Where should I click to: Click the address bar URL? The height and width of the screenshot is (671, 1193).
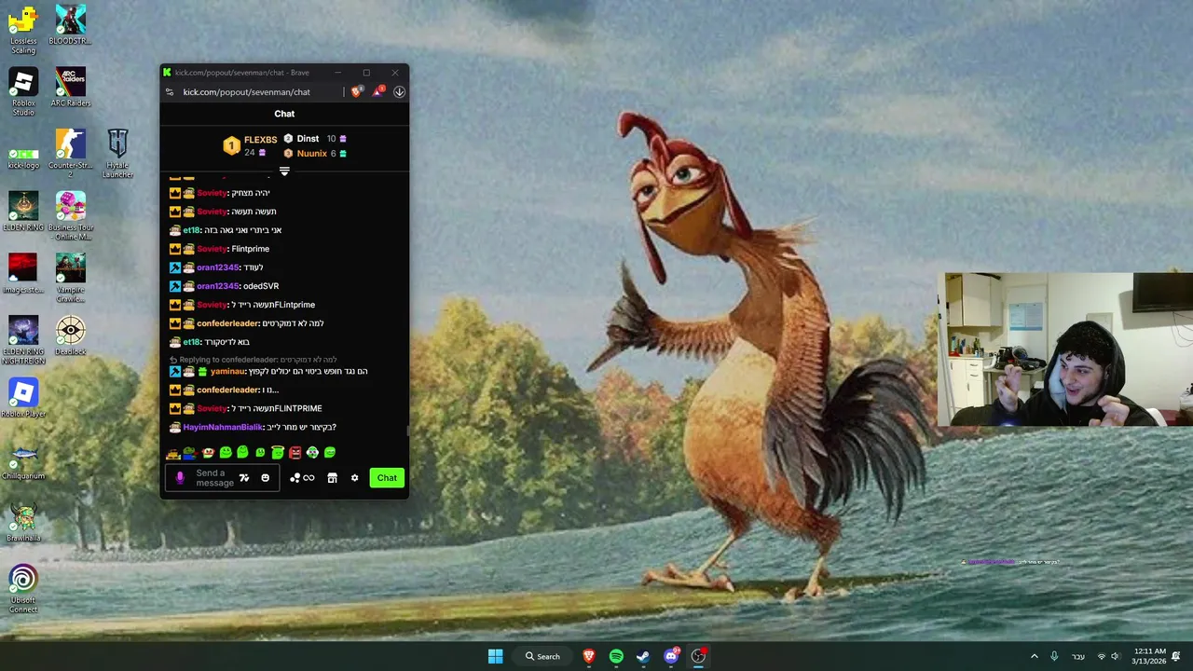(x=246, y=92)
